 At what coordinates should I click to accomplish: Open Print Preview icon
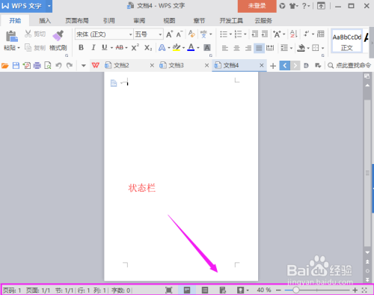(48, 66)
